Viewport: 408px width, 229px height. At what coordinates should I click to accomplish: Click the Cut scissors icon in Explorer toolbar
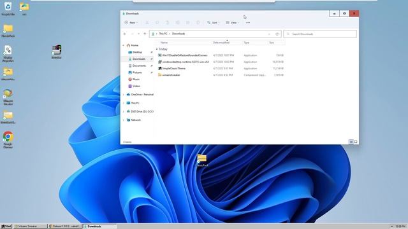click(147, 23)
